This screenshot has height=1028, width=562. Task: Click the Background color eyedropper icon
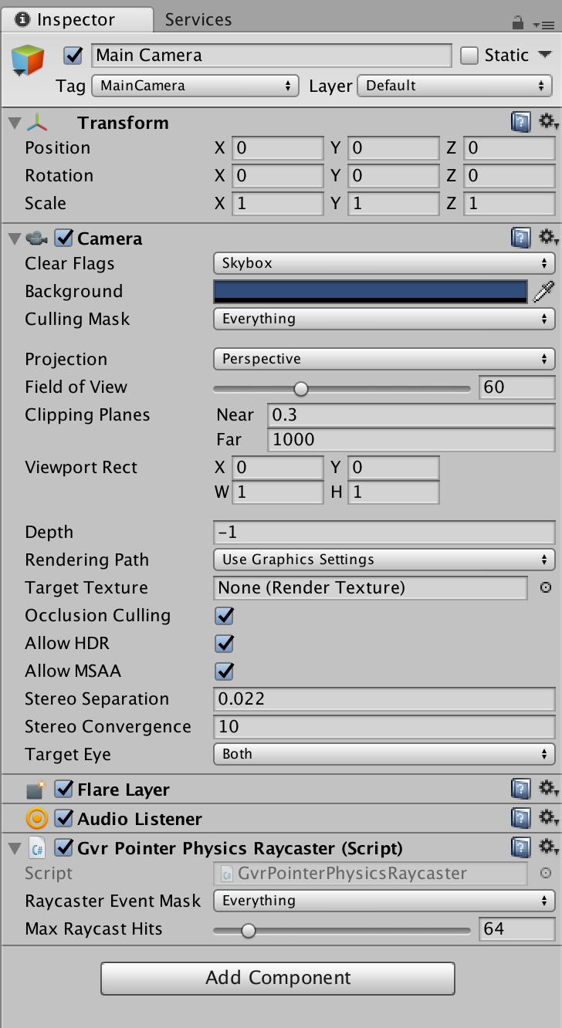click(544, 291)
